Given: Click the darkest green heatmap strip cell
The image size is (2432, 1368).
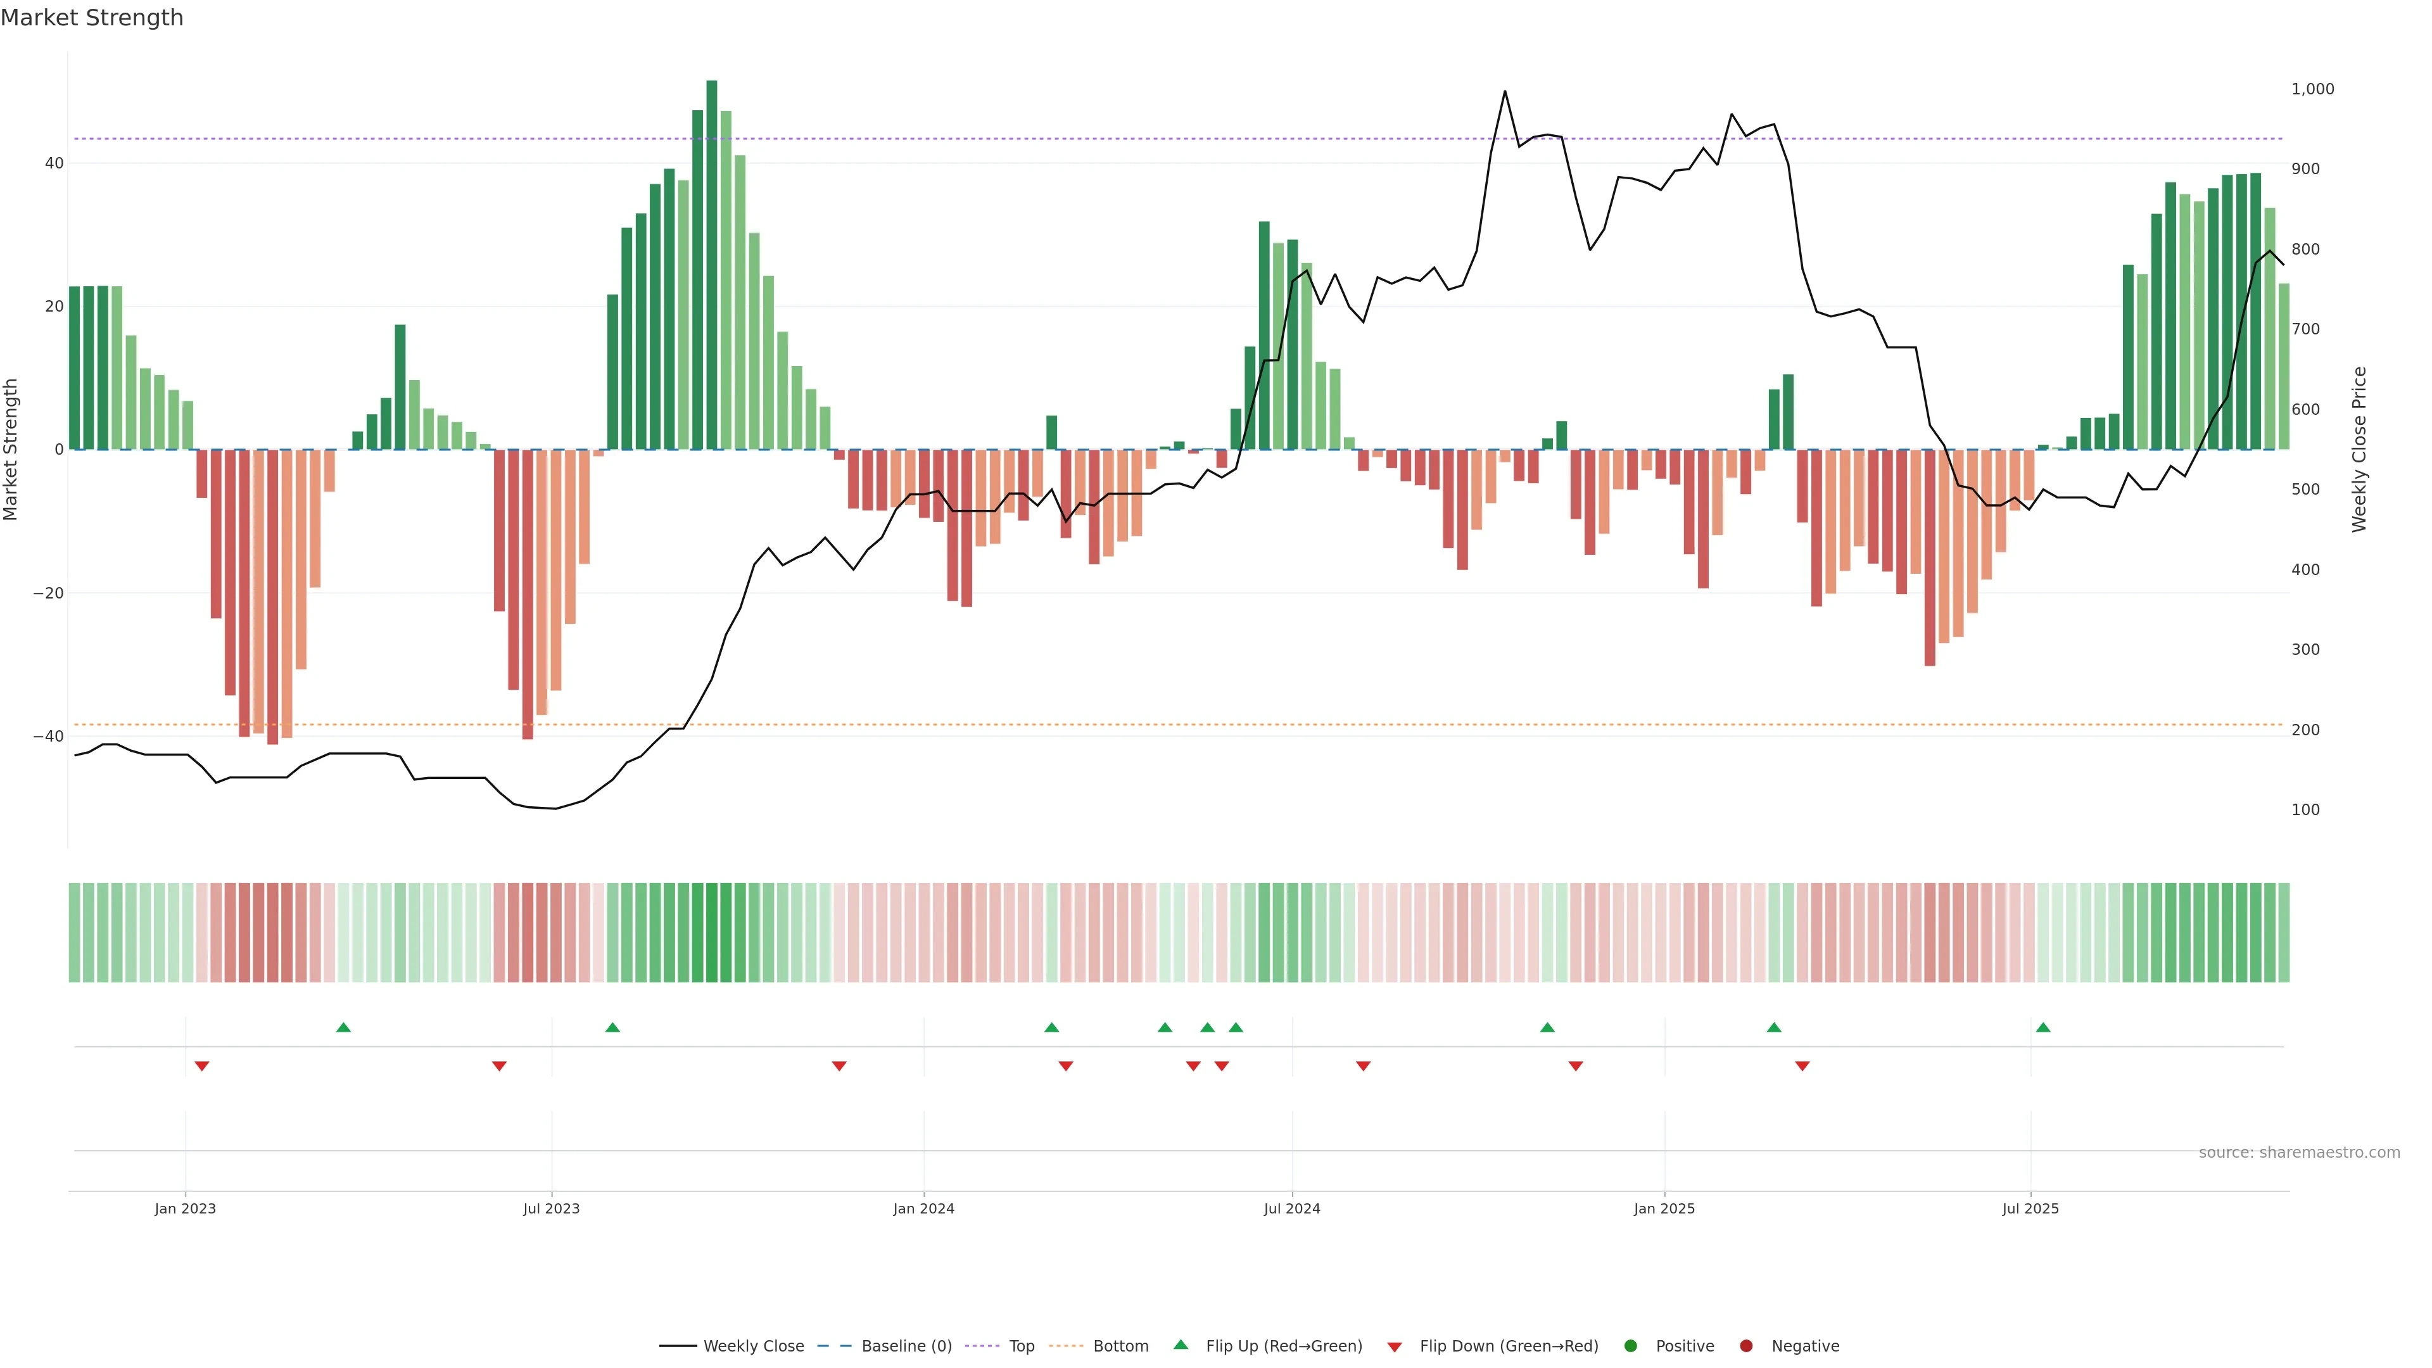Looking at the screenshot, I should pyautogui.click(x=712, y=932).
